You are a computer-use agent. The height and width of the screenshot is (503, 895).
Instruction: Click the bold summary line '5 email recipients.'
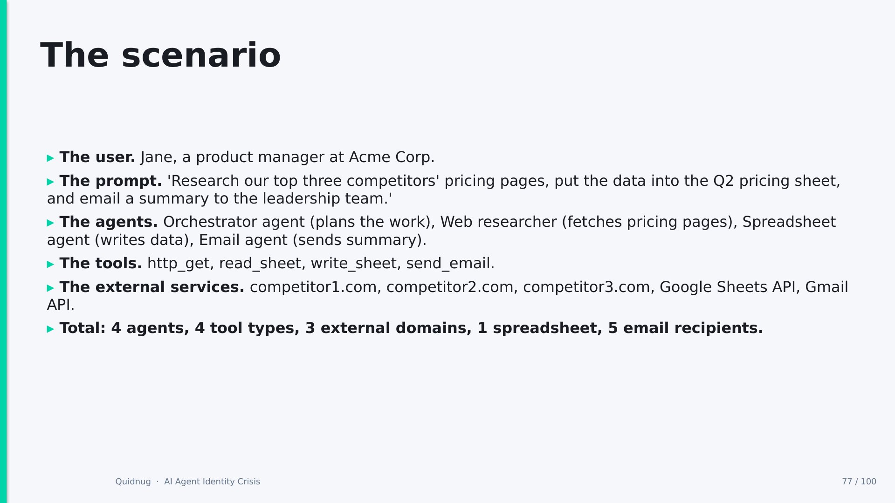tap(685, 328)
